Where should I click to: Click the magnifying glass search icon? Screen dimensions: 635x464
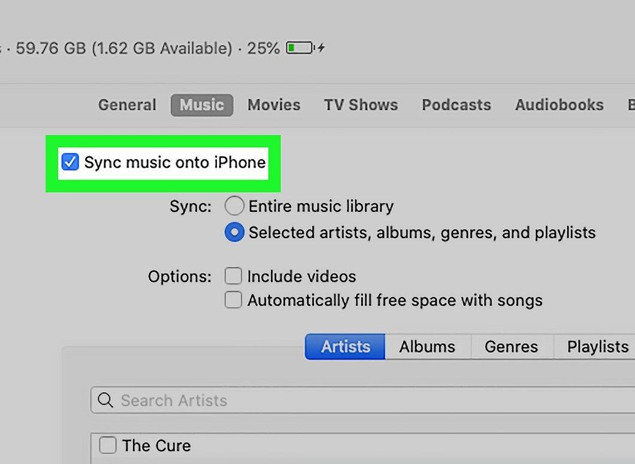pos(105,400)
